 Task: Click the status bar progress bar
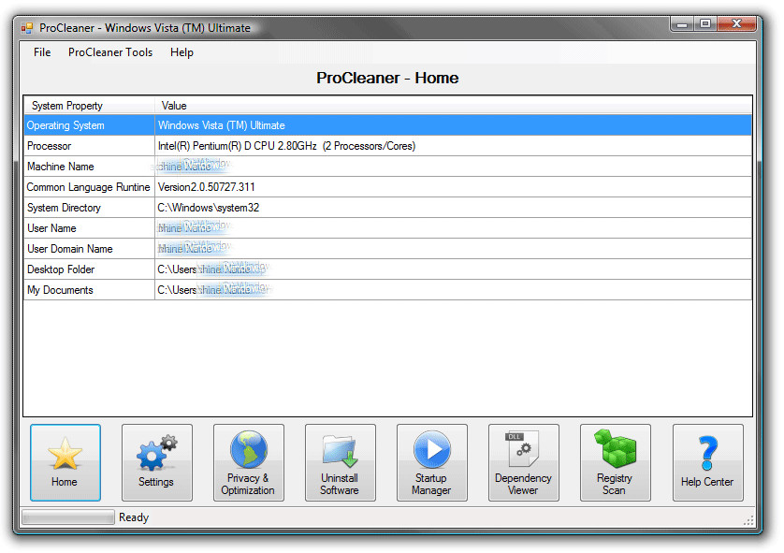(x=68, y=517)
